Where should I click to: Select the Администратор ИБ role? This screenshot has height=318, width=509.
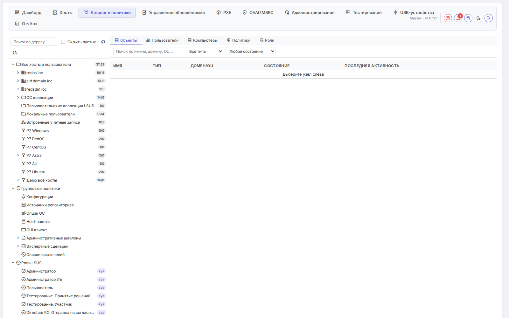(x=44, y=280)
